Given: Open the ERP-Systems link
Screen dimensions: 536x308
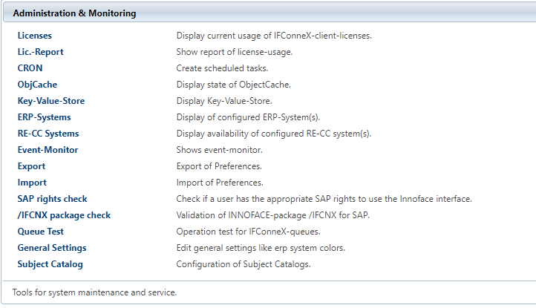Looking at the screenshot, I should click(x=45, y=117).
